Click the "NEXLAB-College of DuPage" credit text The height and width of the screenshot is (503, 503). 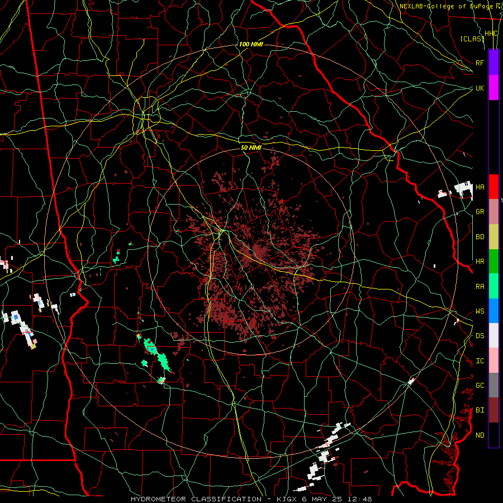tap(446, 6)
